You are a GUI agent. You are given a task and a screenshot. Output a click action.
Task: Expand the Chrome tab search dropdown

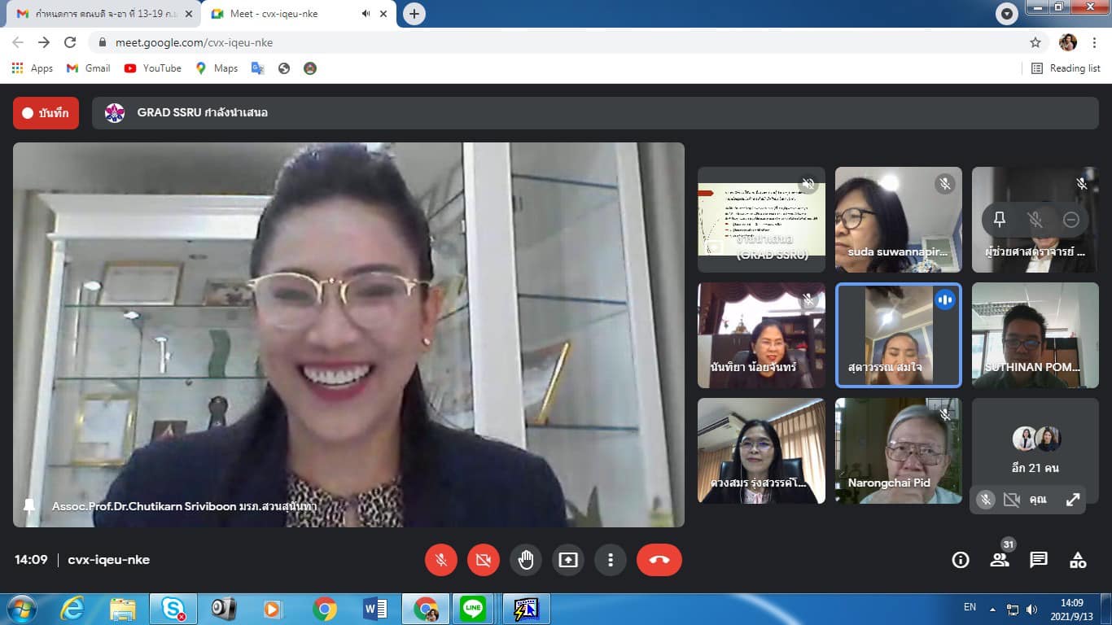[1007, 14]
